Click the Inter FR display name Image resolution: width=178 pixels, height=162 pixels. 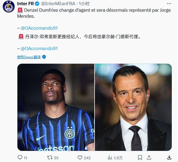point(26,4)
